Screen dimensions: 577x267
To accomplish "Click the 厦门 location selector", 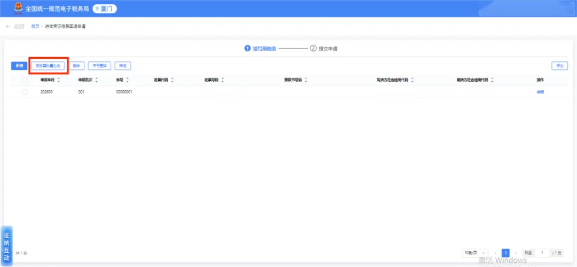I will pyautogui.click(x=105, y=9).
